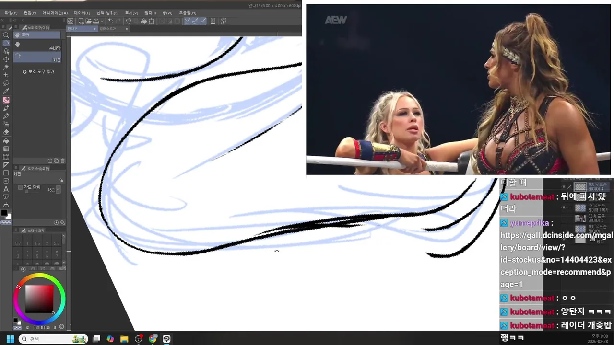Toggle the snap to grid button
The image size is (614, 345).
(x=203, y=21)
